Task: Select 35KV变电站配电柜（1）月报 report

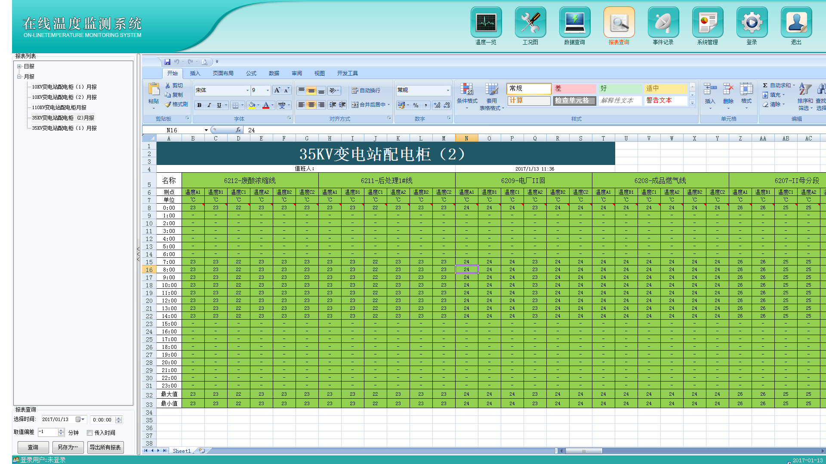Action: (64, 128)
